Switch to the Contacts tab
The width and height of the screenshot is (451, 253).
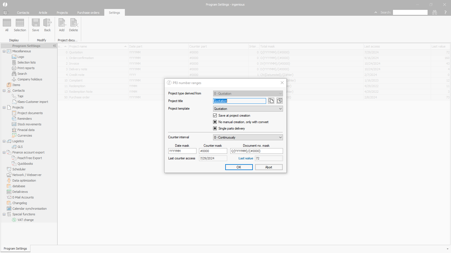point(23,13)
